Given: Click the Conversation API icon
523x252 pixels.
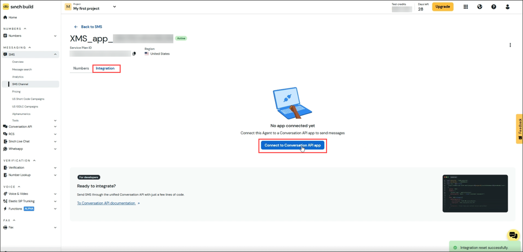Looking at the screenshot, I should pyautogui.click(x=5, y=127).
